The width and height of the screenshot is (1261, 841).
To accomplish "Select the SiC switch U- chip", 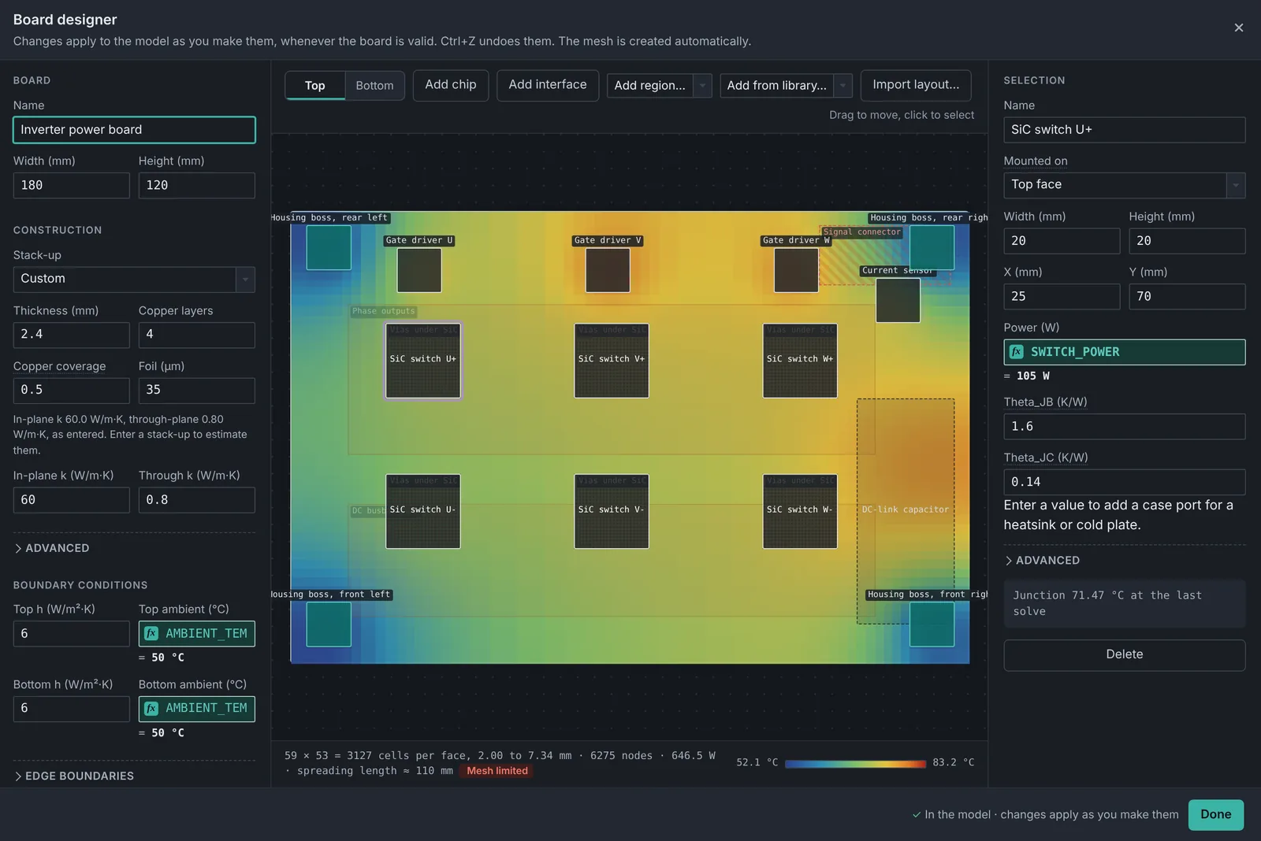I will (423, 511).
